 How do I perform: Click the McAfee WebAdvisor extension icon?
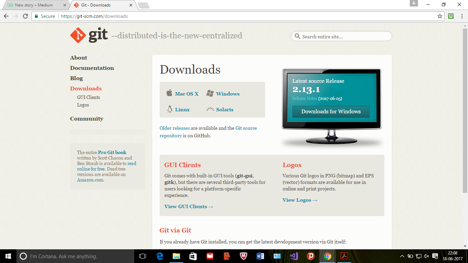451,16
